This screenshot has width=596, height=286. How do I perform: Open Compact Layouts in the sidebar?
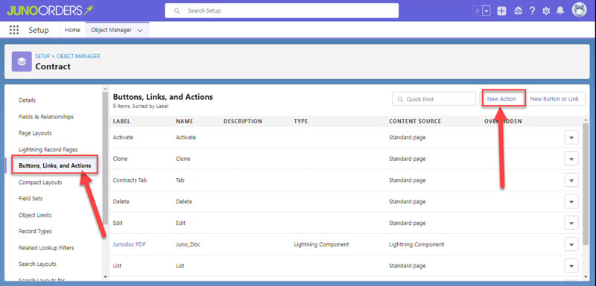point(40,182)
